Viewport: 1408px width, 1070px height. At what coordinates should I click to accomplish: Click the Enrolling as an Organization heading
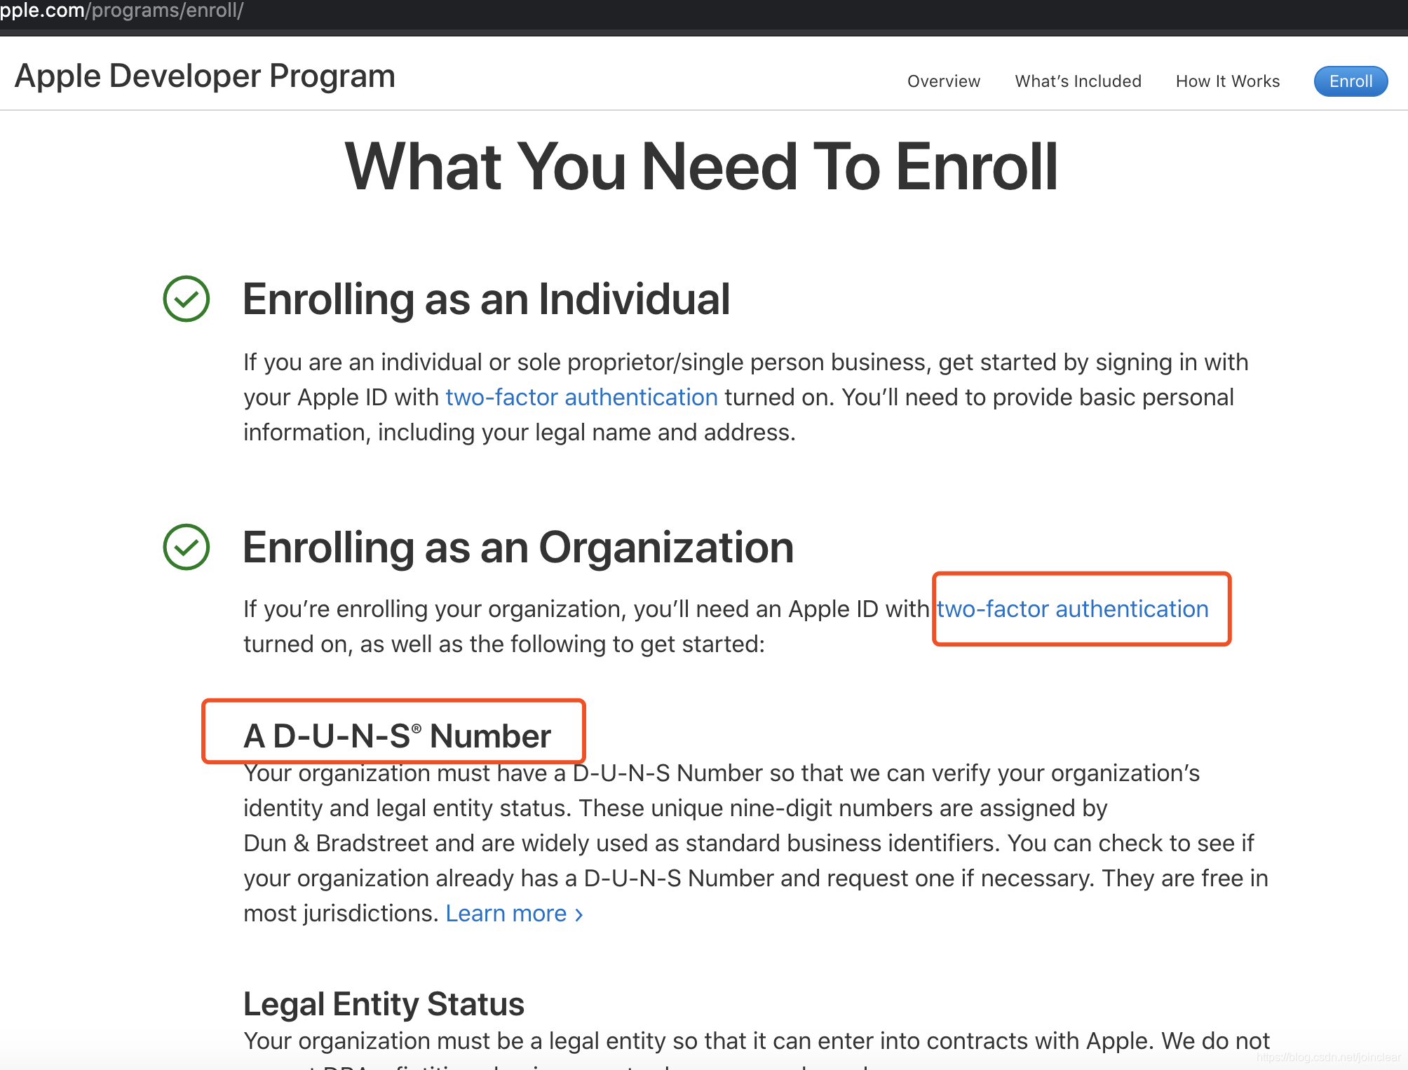click(518, 547)
